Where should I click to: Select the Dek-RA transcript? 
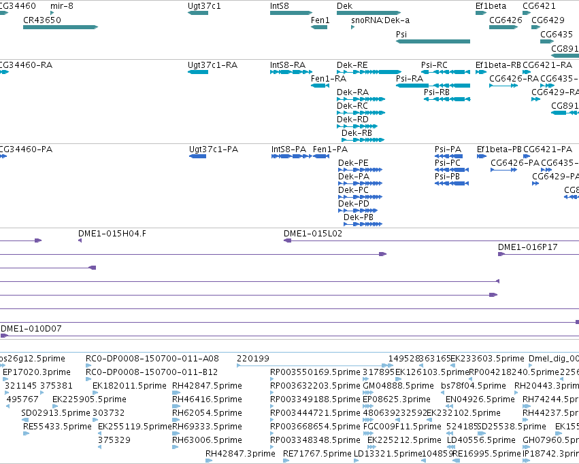pyautogui.click(x=361, y=99)
